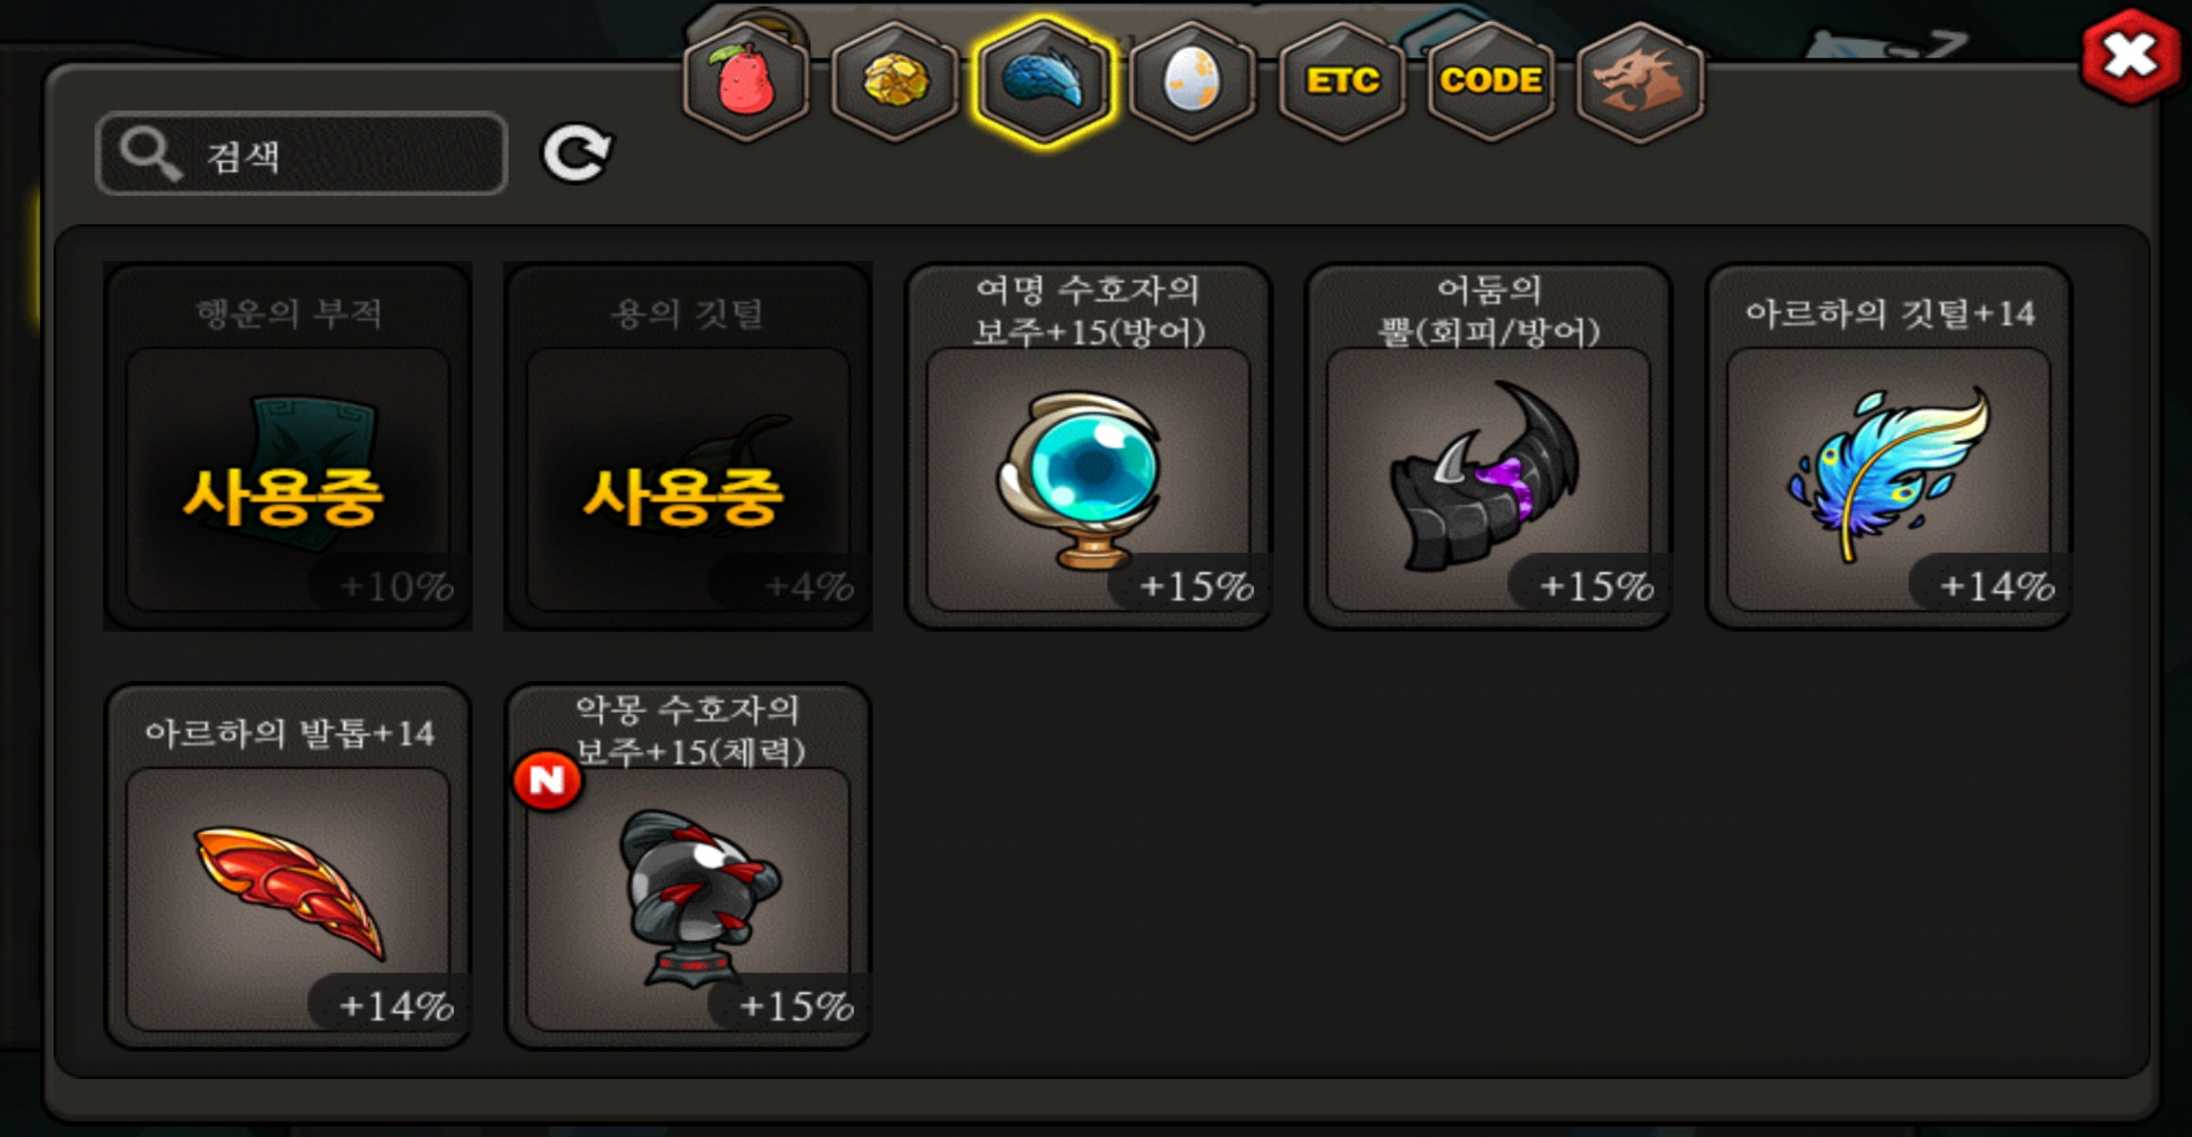The image size is (2192, 1137).
Task: Open the red fruit food tab
Action: (746, 81)
